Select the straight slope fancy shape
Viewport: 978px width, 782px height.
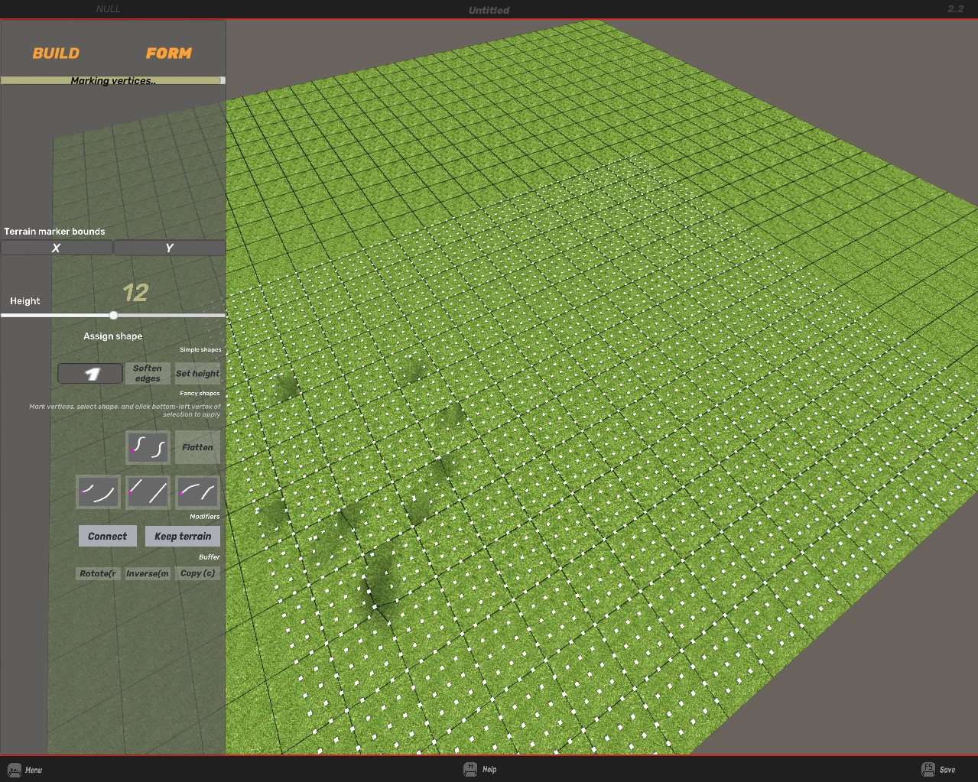148,492
